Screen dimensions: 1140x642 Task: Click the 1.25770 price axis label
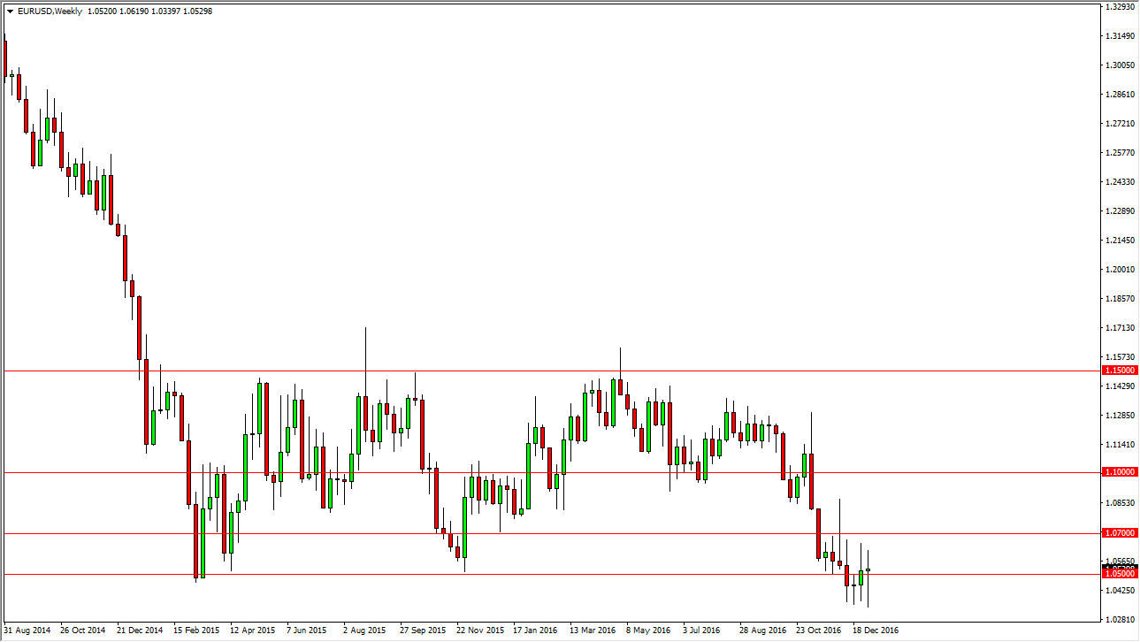click(1120, 153)
